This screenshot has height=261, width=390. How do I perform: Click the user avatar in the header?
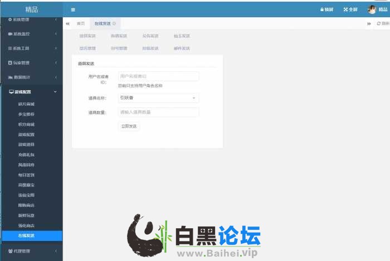tap(372, 9)
